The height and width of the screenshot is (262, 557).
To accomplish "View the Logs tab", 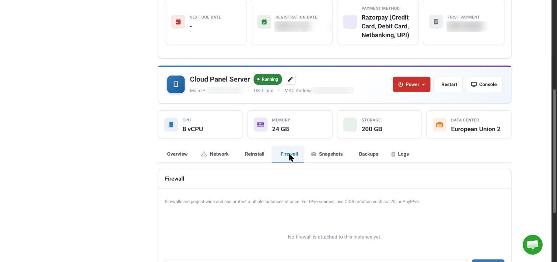I will [400, 154].
